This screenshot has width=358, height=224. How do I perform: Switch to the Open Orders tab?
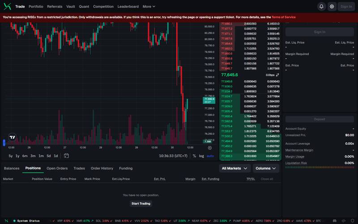click(x=57, y=168)
